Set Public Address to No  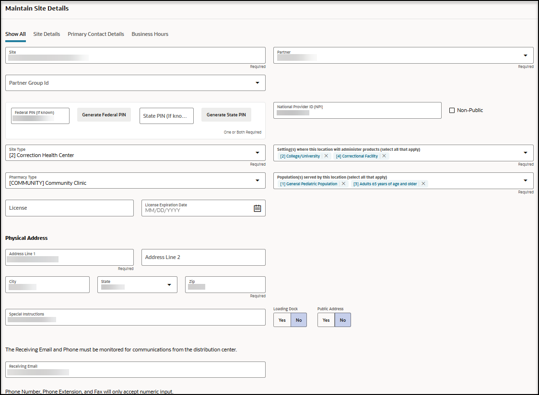point(343,320)
